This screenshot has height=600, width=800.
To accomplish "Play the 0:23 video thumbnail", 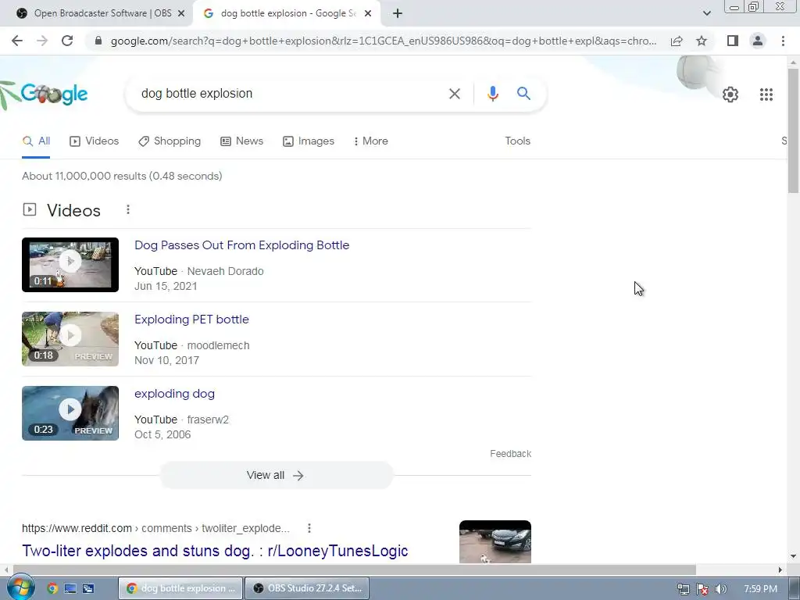I will [x=70, y=413].
